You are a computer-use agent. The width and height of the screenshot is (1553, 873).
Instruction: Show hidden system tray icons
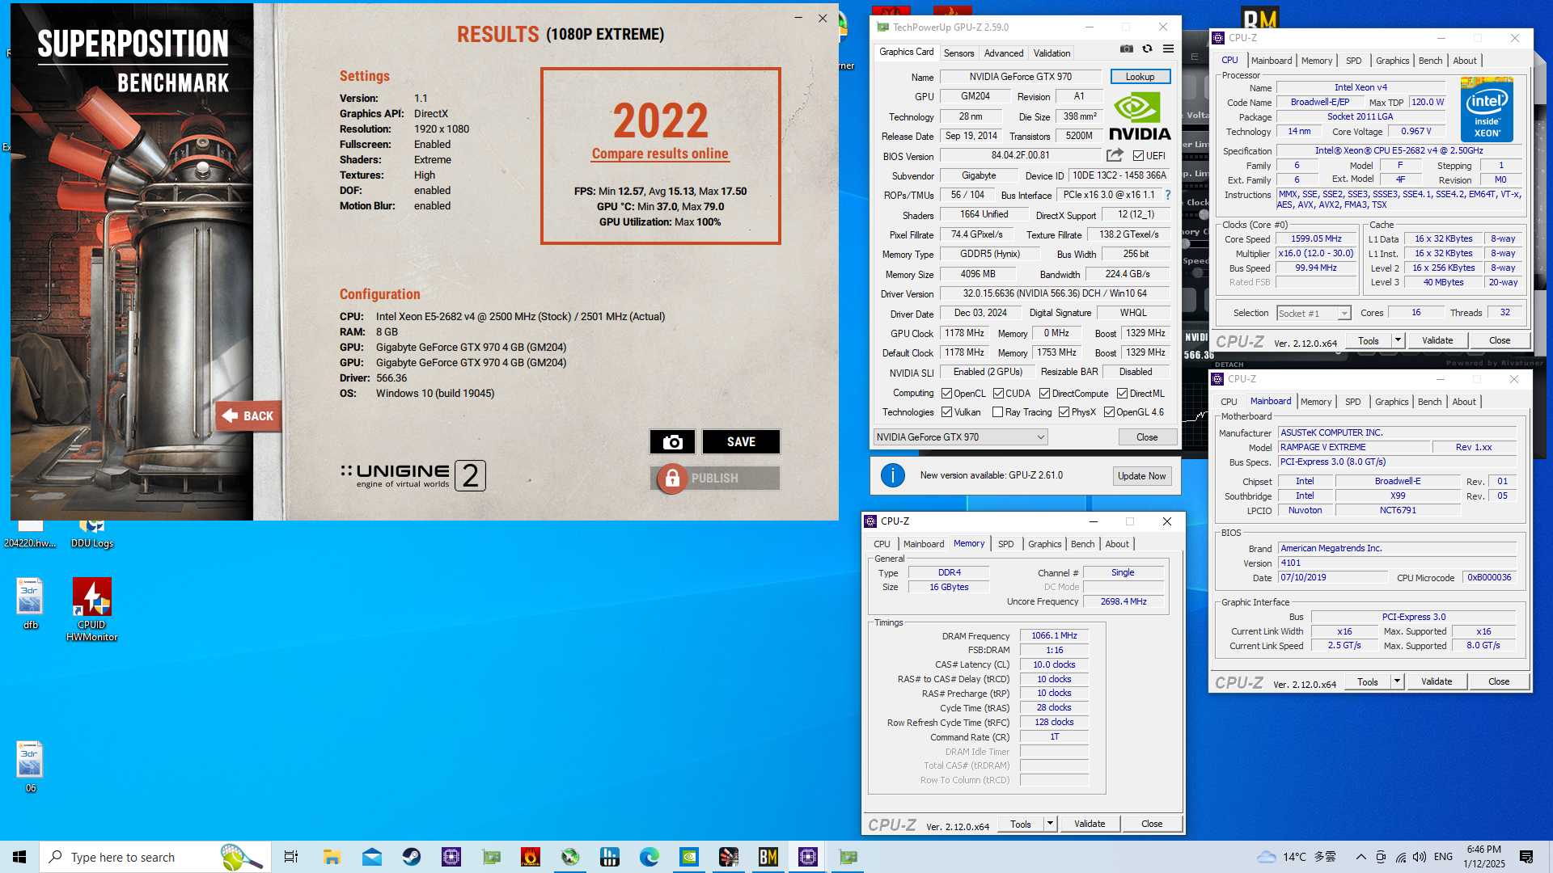tap(1360, 857)
